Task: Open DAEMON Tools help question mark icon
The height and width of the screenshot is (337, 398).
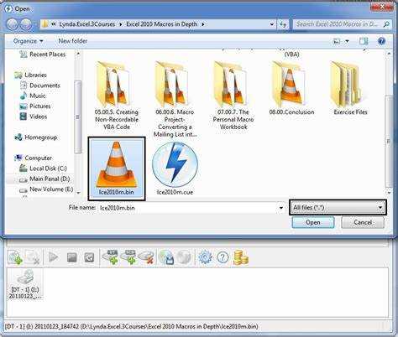Action: [x=223, y=257]
